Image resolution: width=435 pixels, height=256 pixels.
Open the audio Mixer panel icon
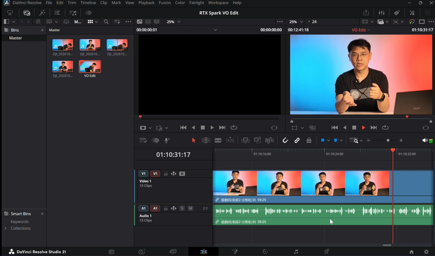(x=381, y=13)
